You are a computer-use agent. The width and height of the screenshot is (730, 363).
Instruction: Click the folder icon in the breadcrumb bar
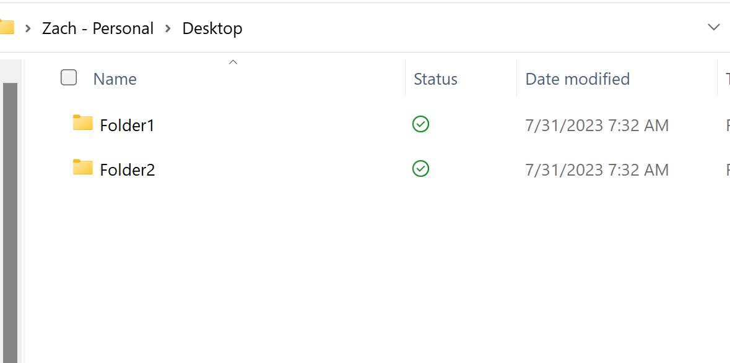pos(8,26)
